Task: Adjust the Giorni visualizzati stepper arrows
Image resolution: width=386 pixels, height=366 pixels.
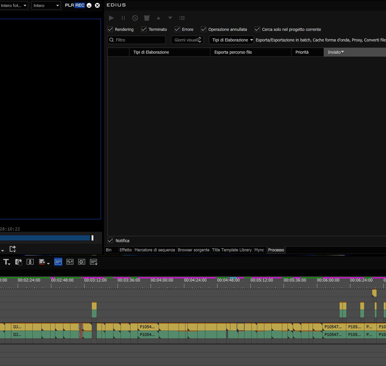Action: [200, 40]
